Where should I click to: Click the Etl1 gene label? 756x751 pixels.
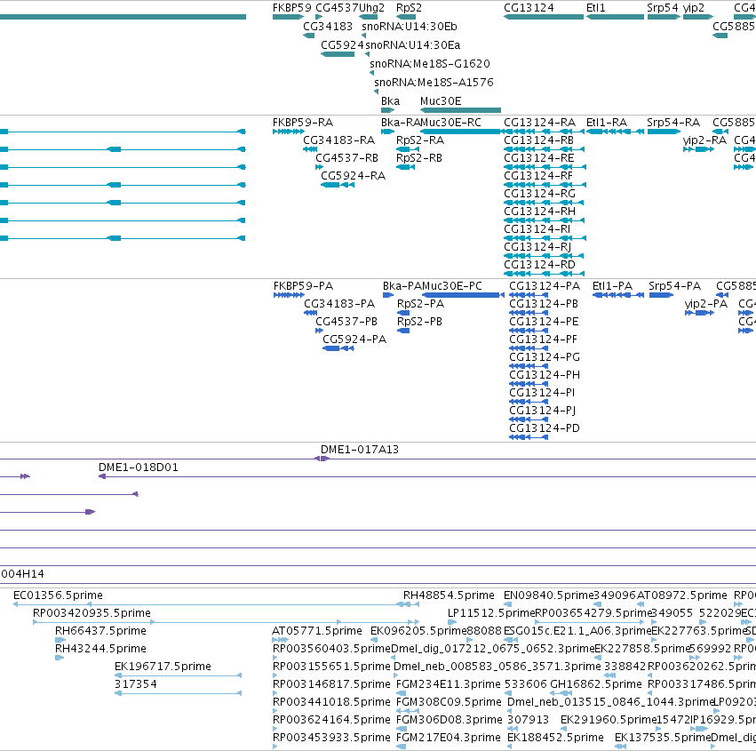coord(595,8)
